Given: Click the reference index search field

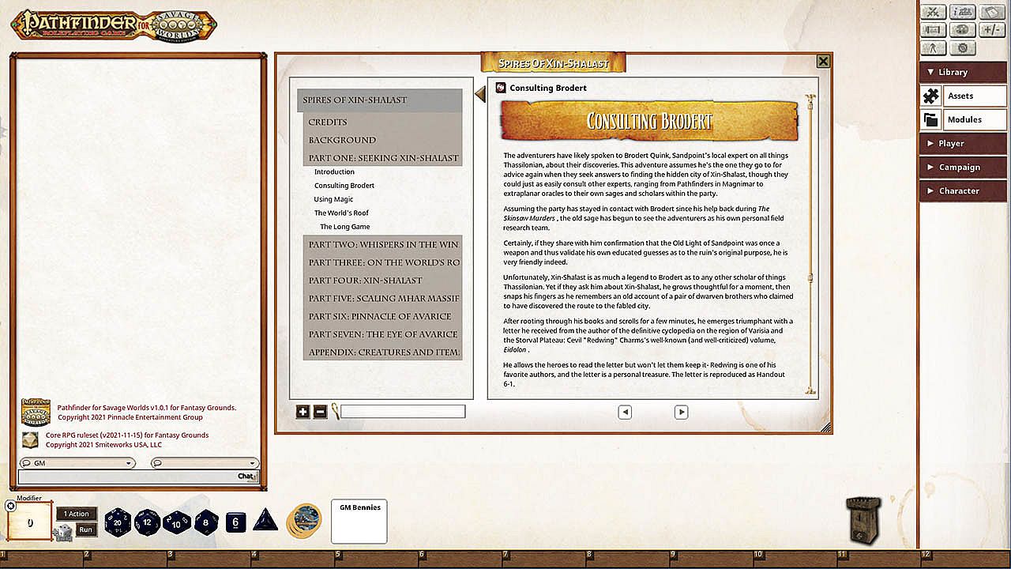Looking at the screenshot, I should pyautogui.click(x=403, y=412).
